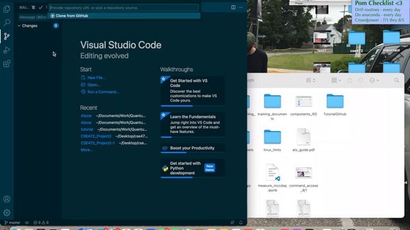Collapse the Changes section chevron
This screenshot has width=410, height=230.
coord(19,26)
